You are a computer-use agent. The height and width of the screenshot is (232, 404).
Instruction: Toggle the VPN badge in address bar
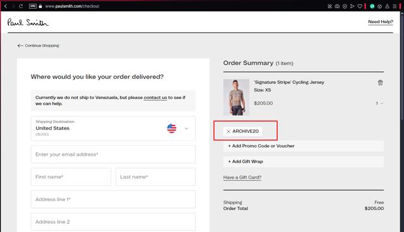click(x=33, y=6)
